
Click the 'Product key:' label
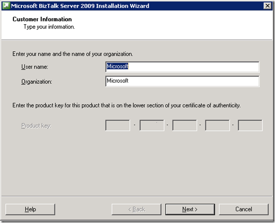click(36, 125)
